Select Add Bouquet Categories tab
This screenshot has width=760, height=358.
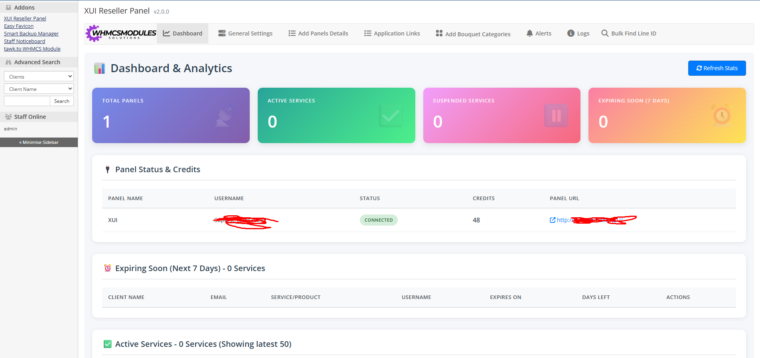[473, 33]
